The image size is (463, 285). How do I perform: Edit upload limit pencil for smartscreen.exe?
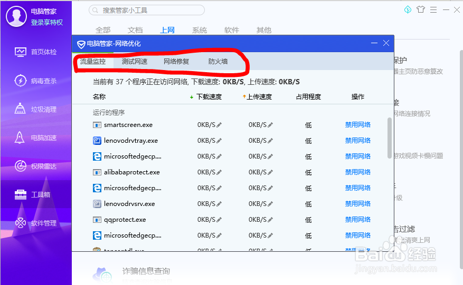click(270, 125)
